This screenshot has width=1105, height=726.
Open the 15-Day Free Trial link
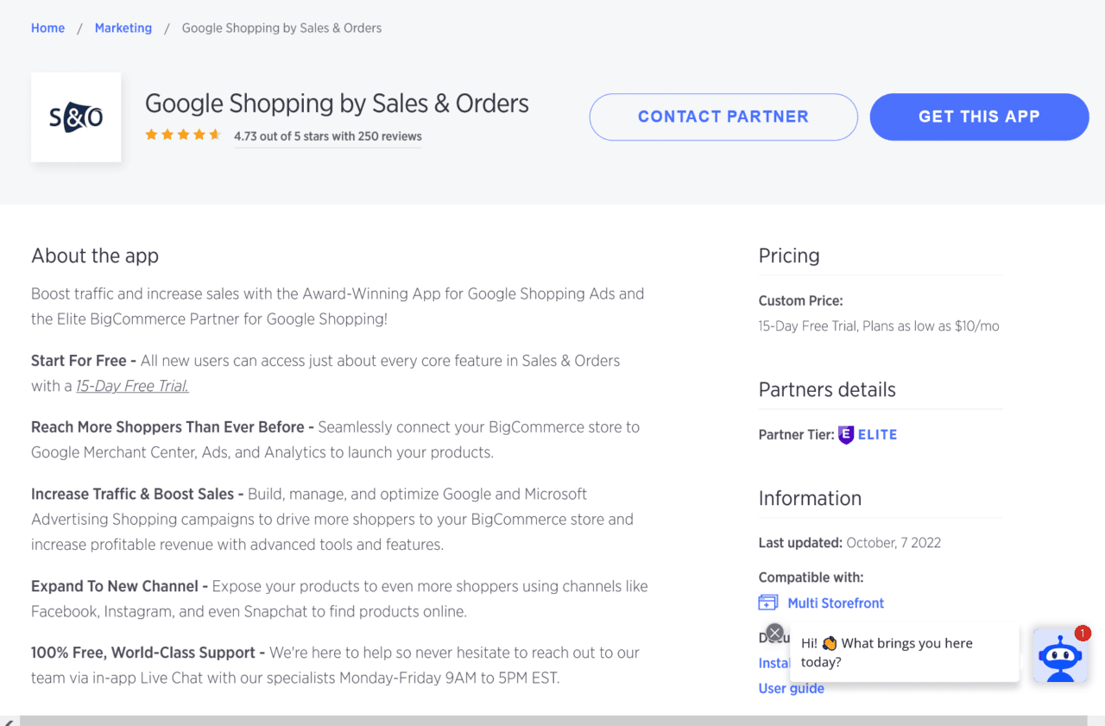tap(131, 386)
